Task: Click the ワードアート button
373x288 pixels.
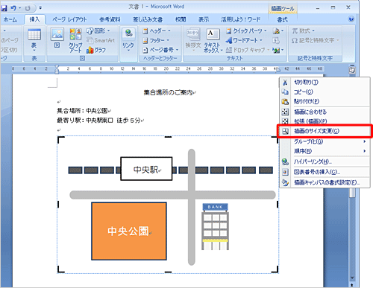Action: pyautogui.click(x=244, y=40)
